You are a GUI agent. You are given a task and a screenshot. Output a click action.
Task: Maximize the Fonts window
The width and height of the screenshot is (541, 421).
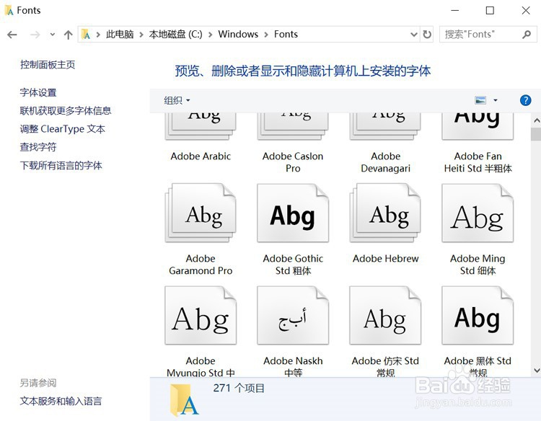click(x=490, y=10)
